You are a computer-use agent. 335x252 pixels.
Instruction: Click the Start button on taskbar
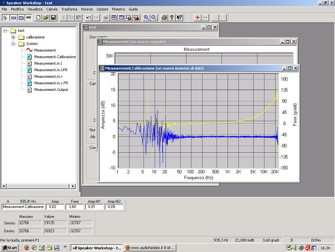click(9, 248)
